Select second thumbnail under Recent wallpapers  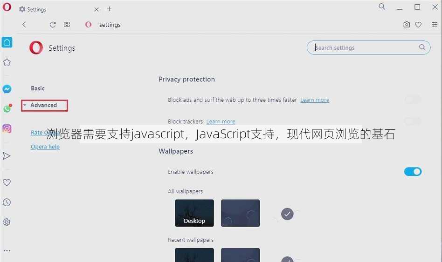[x=241, y=255]
